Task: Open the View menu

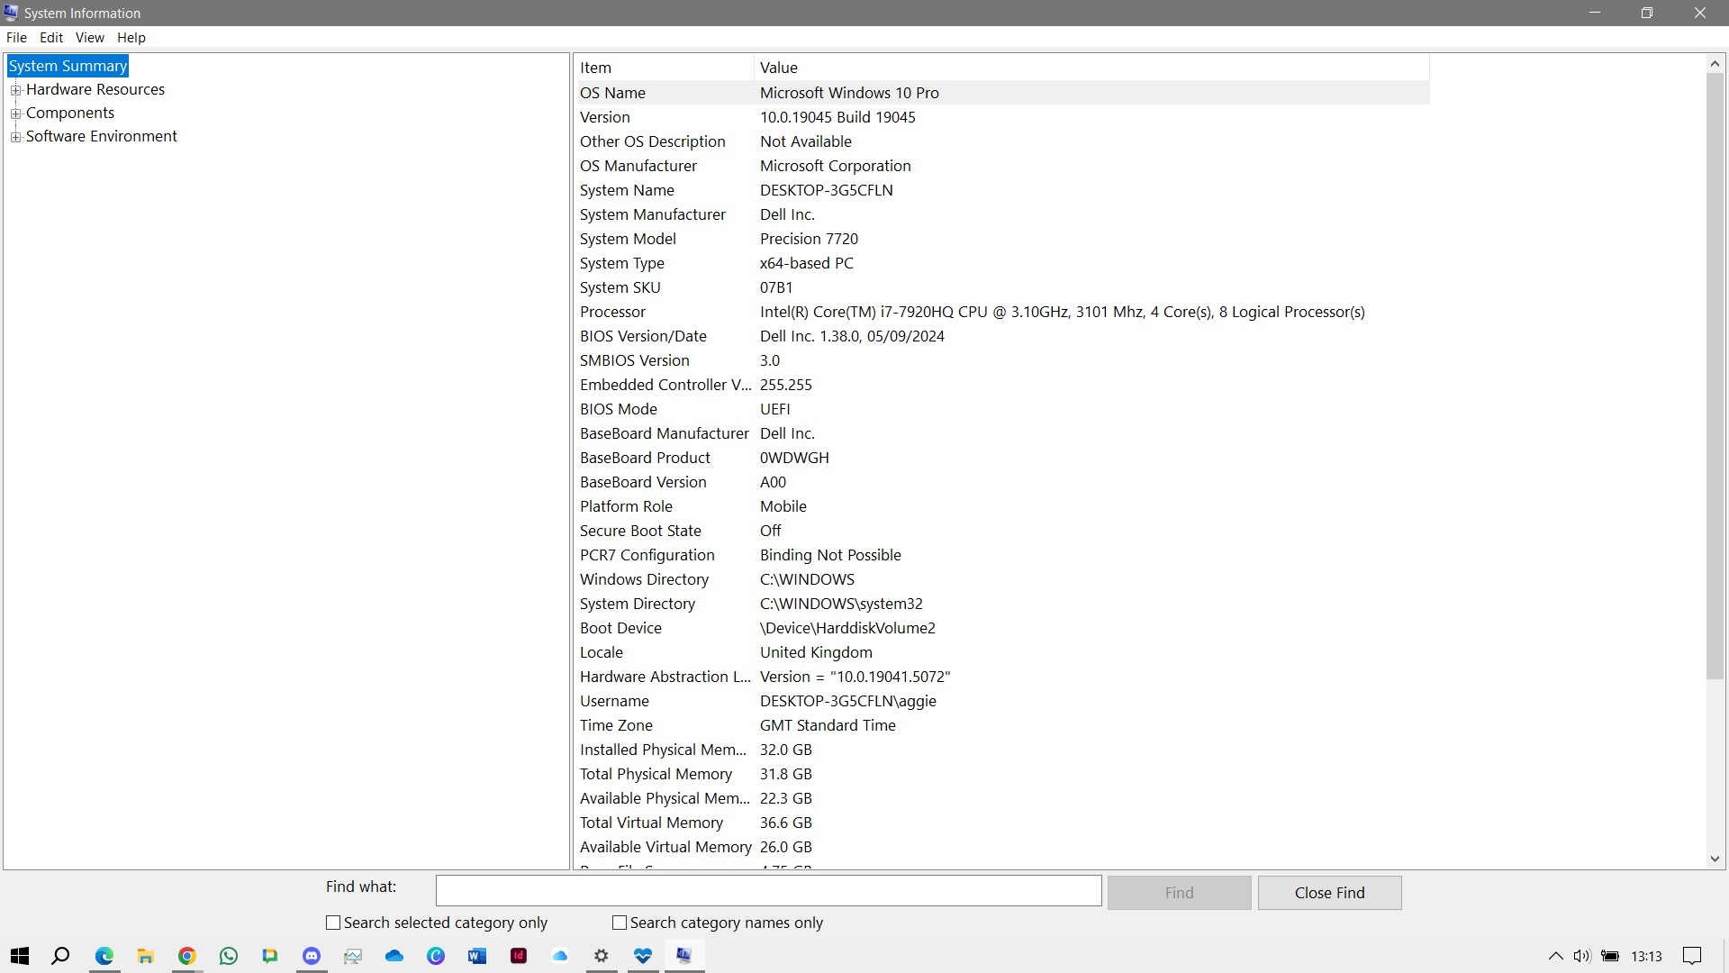Action: tap(89, 38)
